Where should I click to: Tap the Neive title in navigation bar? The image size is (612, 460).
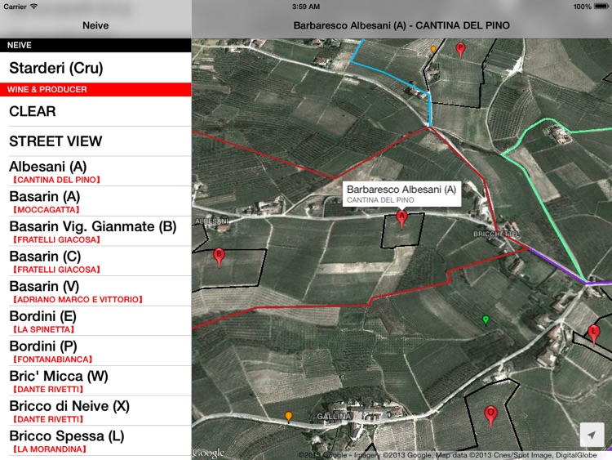(x=95, y=25)
